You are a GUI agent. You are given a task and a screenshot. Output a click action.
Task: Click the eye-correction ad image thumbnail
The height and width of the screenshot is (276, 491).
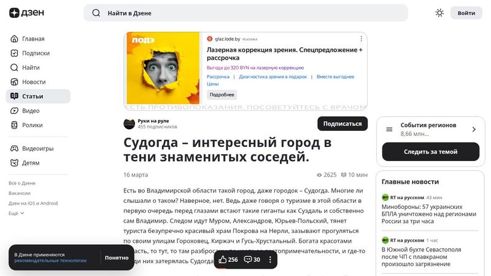(x=163, y=68)
